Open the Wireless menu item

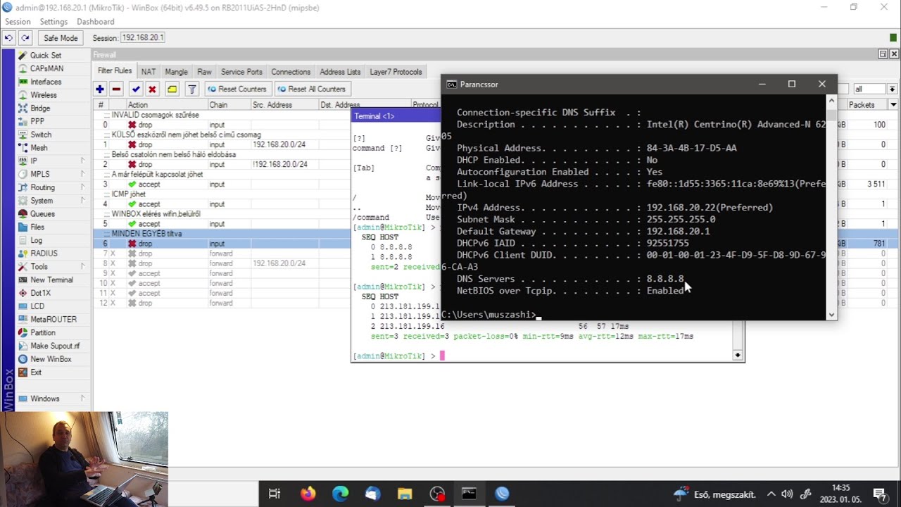(44, 95)
